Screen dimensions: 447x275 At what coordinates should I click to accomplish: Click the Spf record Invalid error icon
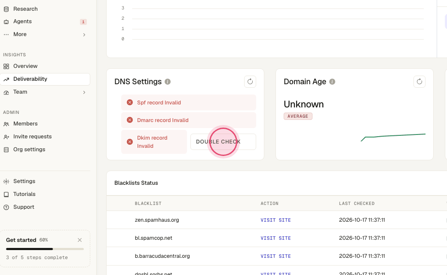130,102
